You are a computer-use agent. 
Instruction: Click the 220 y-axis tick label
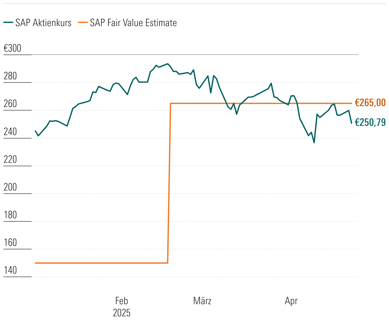point(10,160)
